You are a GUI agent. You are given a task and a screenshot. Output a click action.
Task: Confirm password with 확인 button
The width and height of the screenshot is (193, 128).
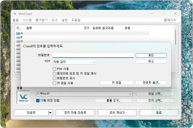pyautogui.click(x=151, y=55)
